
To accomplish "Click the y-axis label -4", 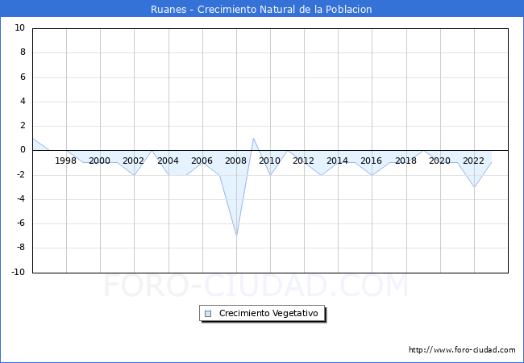I will tap(21, 198).
